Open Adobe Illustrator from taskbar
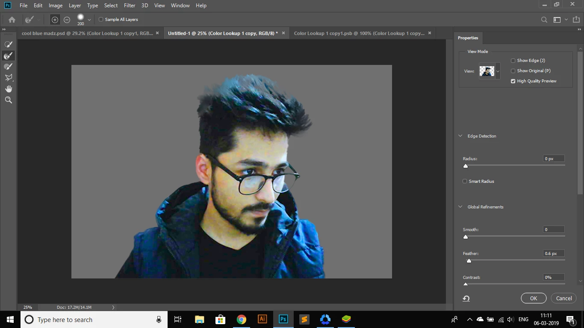Viewport: 584px width, 328px height. pos(263,319)
